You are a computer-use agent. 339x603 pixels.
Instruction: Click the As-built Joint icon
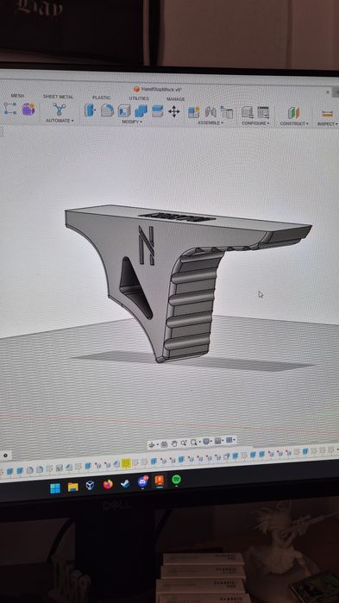point(227,112)
